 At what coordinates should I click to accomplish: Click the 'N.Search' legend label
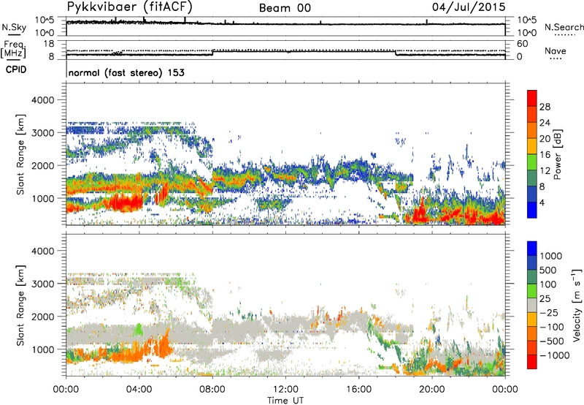point(564,27)
